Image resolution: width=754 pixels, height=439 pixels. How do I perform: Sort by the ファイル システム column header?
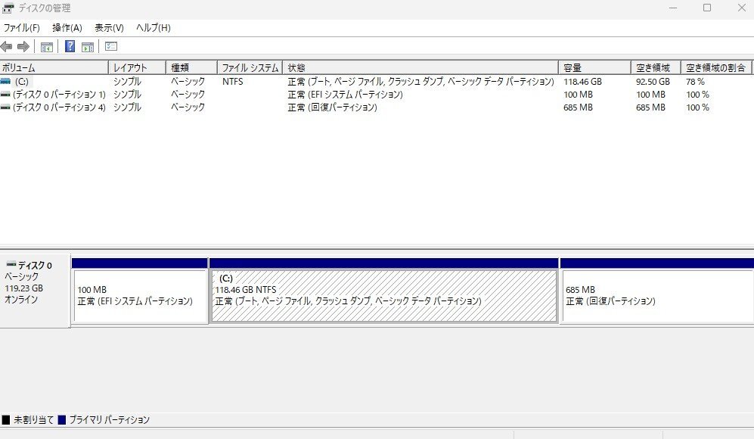click(x=250, y=68)
